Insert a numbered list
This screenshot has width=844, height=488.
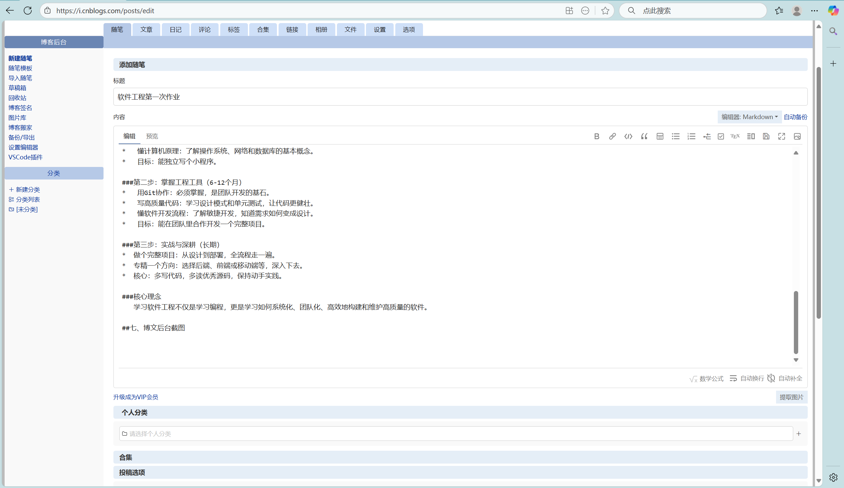(x=691, y=136)
